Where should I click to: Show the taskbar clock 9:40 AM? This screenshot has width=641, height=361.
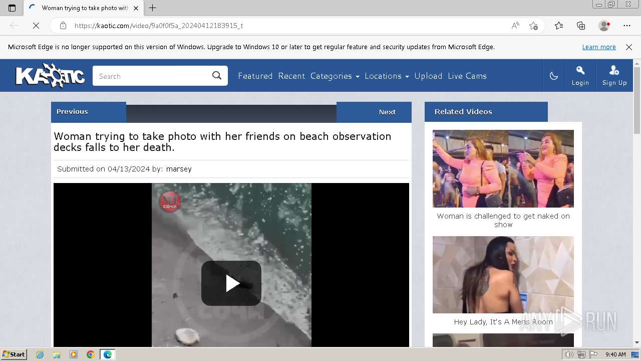(x=615, y=354)
